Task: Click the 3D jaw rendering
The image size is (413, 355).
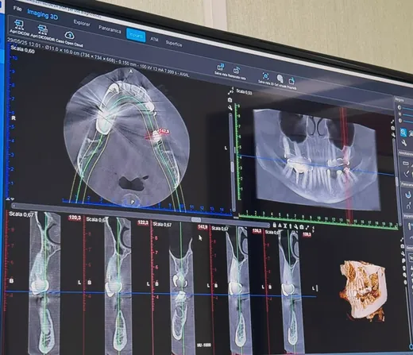Action: (363, 290)
